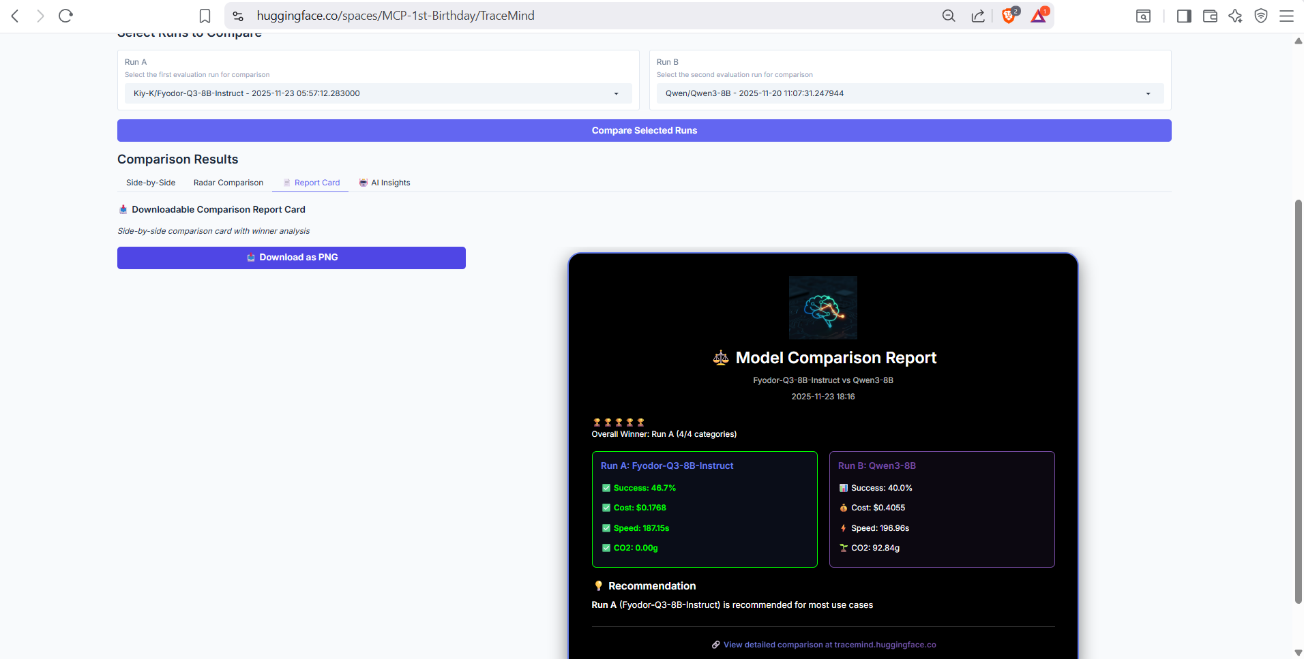Share this page via share icon
The image size is (1304, 659).
978,16
